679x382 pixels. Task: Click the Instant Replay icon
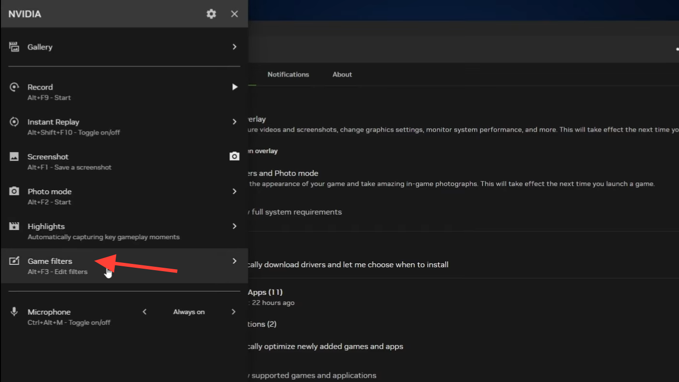[x=14, y=122]
